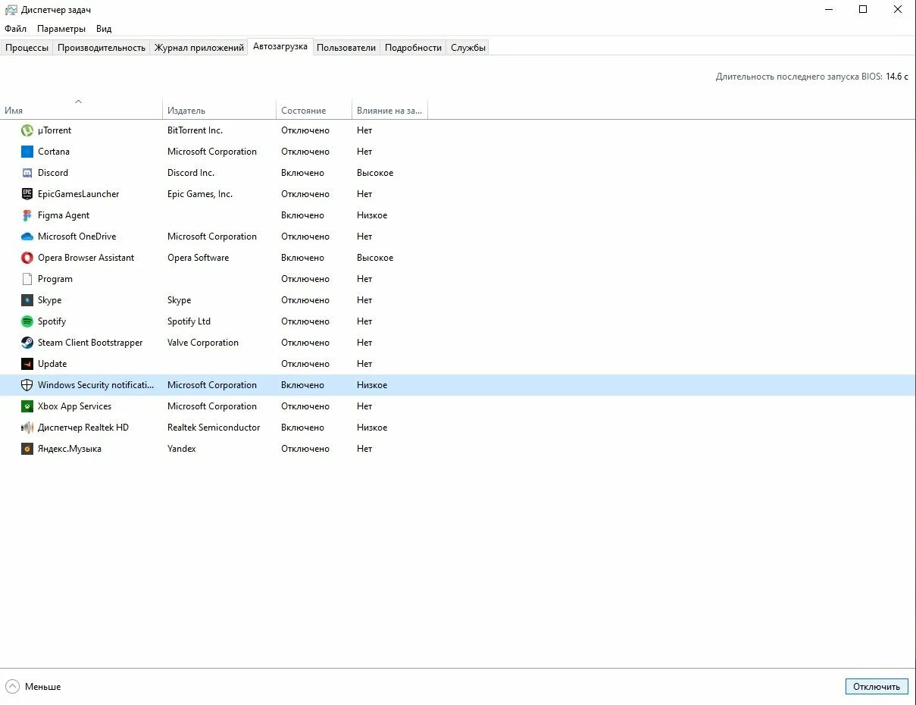This screenshot has width=916, height=705.
Task: Select the EpicGamesLauncher entry name
Action: [x=79, y=194]
